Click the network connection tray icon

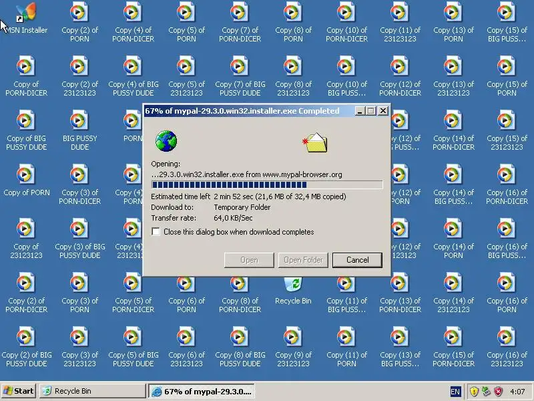click(x=487, y=391)
